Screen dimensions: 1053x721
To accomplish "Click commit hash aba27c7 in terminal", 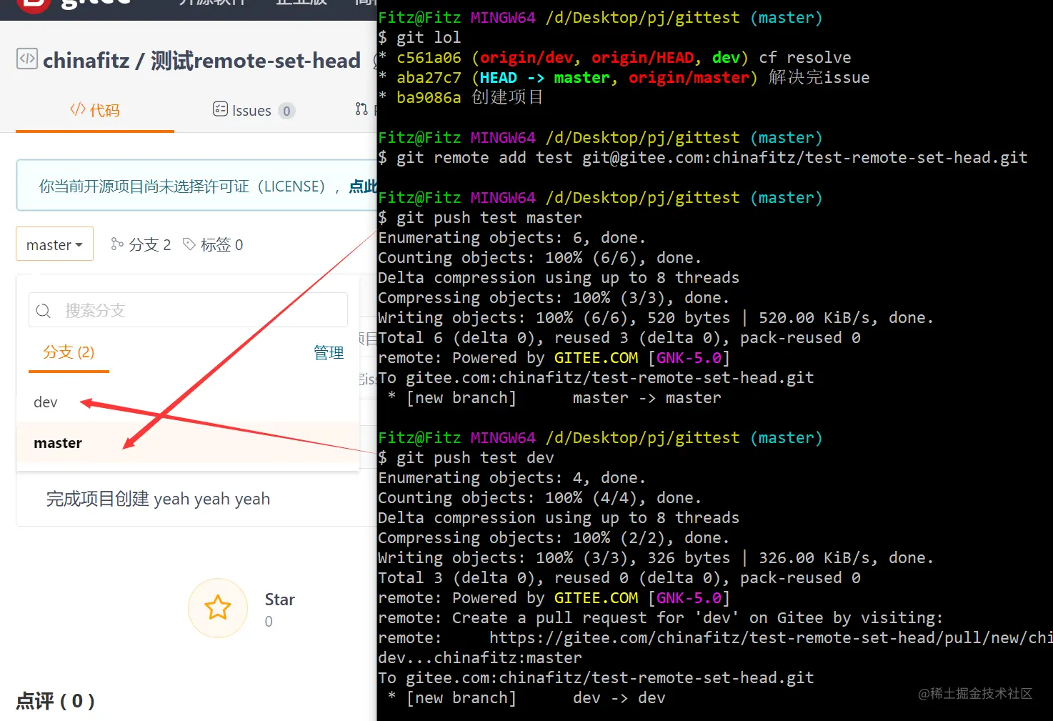I will (429, 77).
